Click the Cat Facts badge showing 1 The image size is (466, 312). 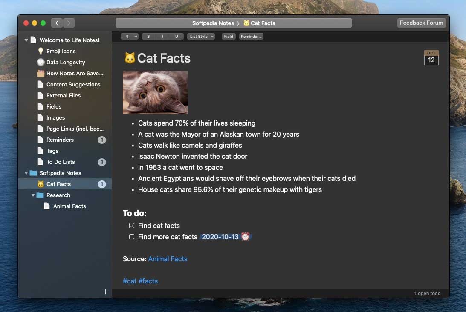(x=101, y=184)
